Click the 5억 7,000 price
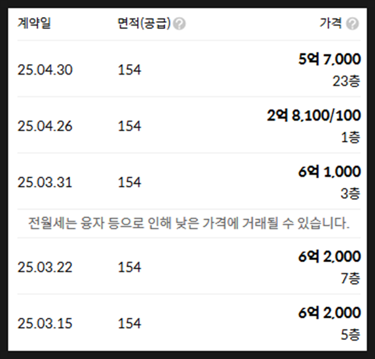Screen dimensions: 375x359 coord(330,59)
